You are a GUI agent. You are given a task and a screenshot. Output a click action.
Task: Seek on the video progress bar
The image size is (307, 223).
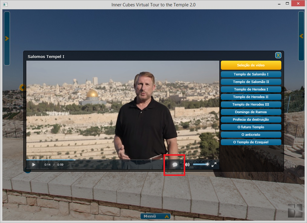click(123, 160)
